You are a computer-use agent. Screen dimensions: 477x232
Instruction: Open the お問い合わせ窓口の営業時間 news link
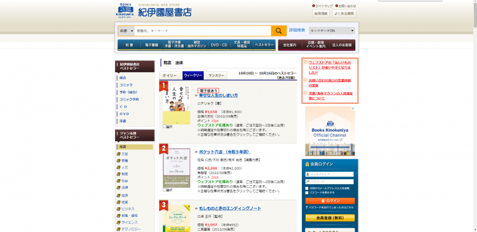(329, 83)
